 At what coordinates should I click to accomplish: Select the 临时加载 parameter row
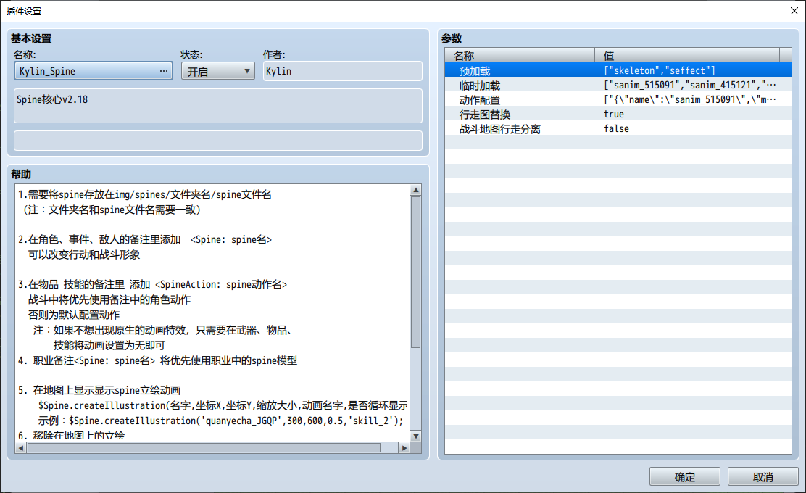click(x=618, y=85)
